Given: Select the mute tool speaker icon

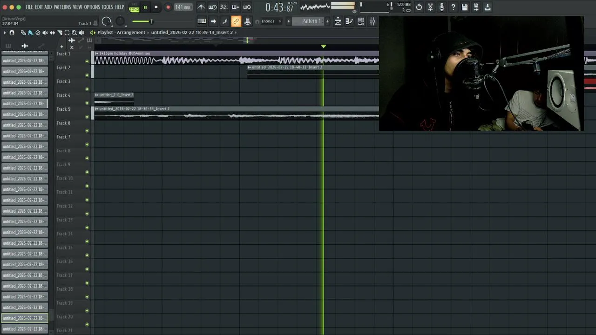Looking at the screenshot, I should pyautogui.click(x=45, y=33).
